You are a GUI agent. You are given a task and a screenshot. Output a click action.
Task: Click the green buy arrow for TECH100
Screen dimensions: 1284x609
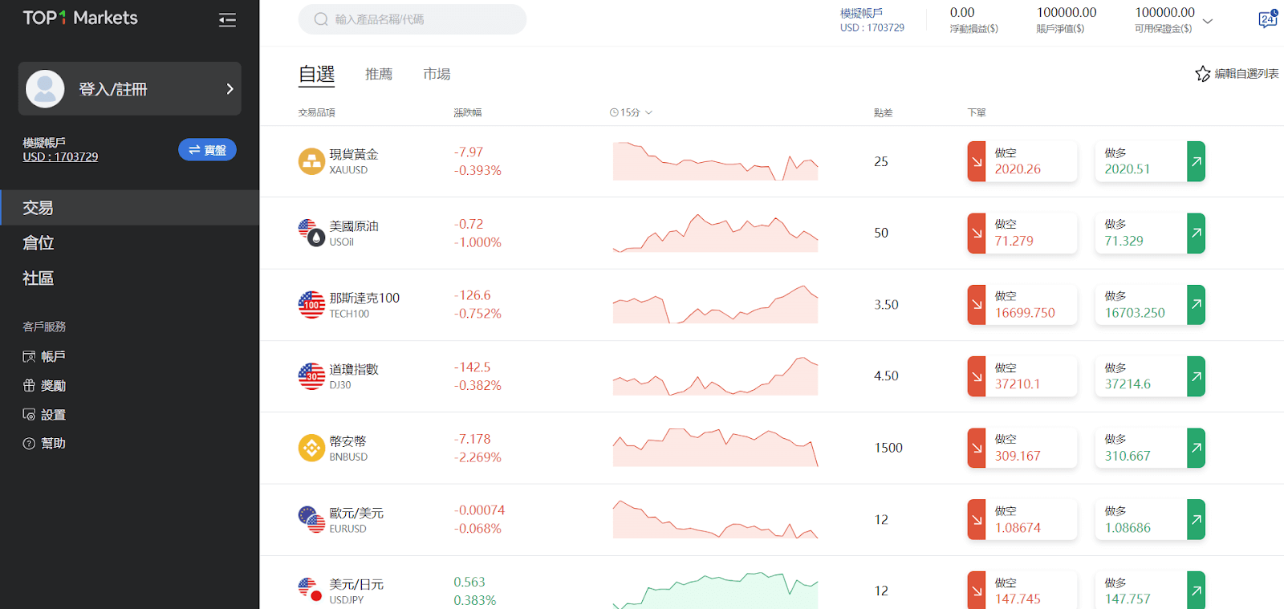pyautogui.click(x=1196, y=305)
